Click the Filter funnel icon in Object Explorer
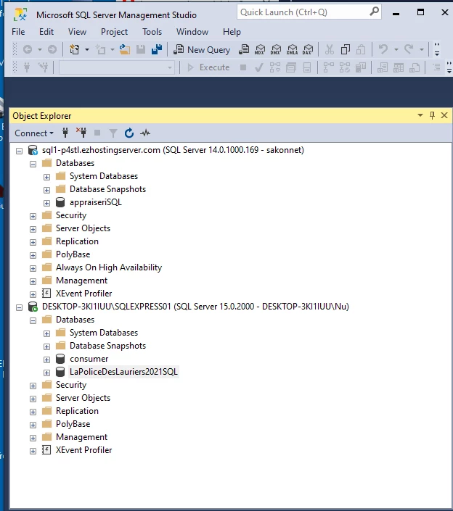453x511 pixels. click(x=113, y=133)
